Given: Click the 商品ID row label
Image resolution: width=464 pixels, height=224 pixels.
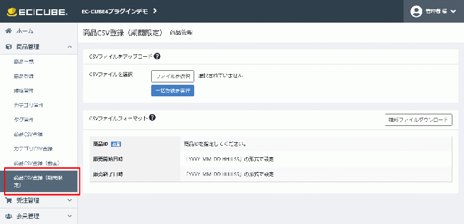Looking at the screenshot, I should [101, 144].
